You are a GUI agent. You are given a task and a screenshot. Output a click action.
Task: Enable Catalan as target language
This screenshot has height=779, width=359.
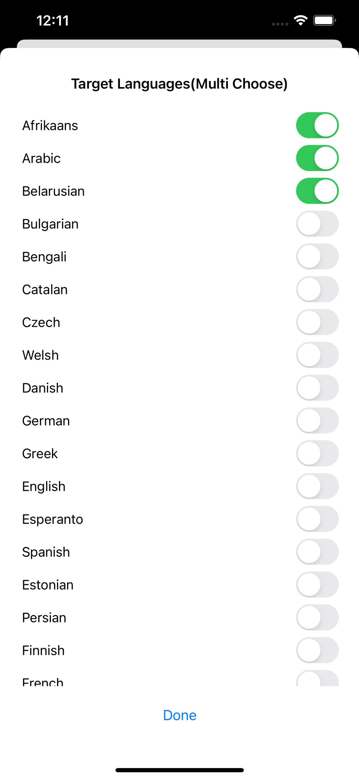317,289
